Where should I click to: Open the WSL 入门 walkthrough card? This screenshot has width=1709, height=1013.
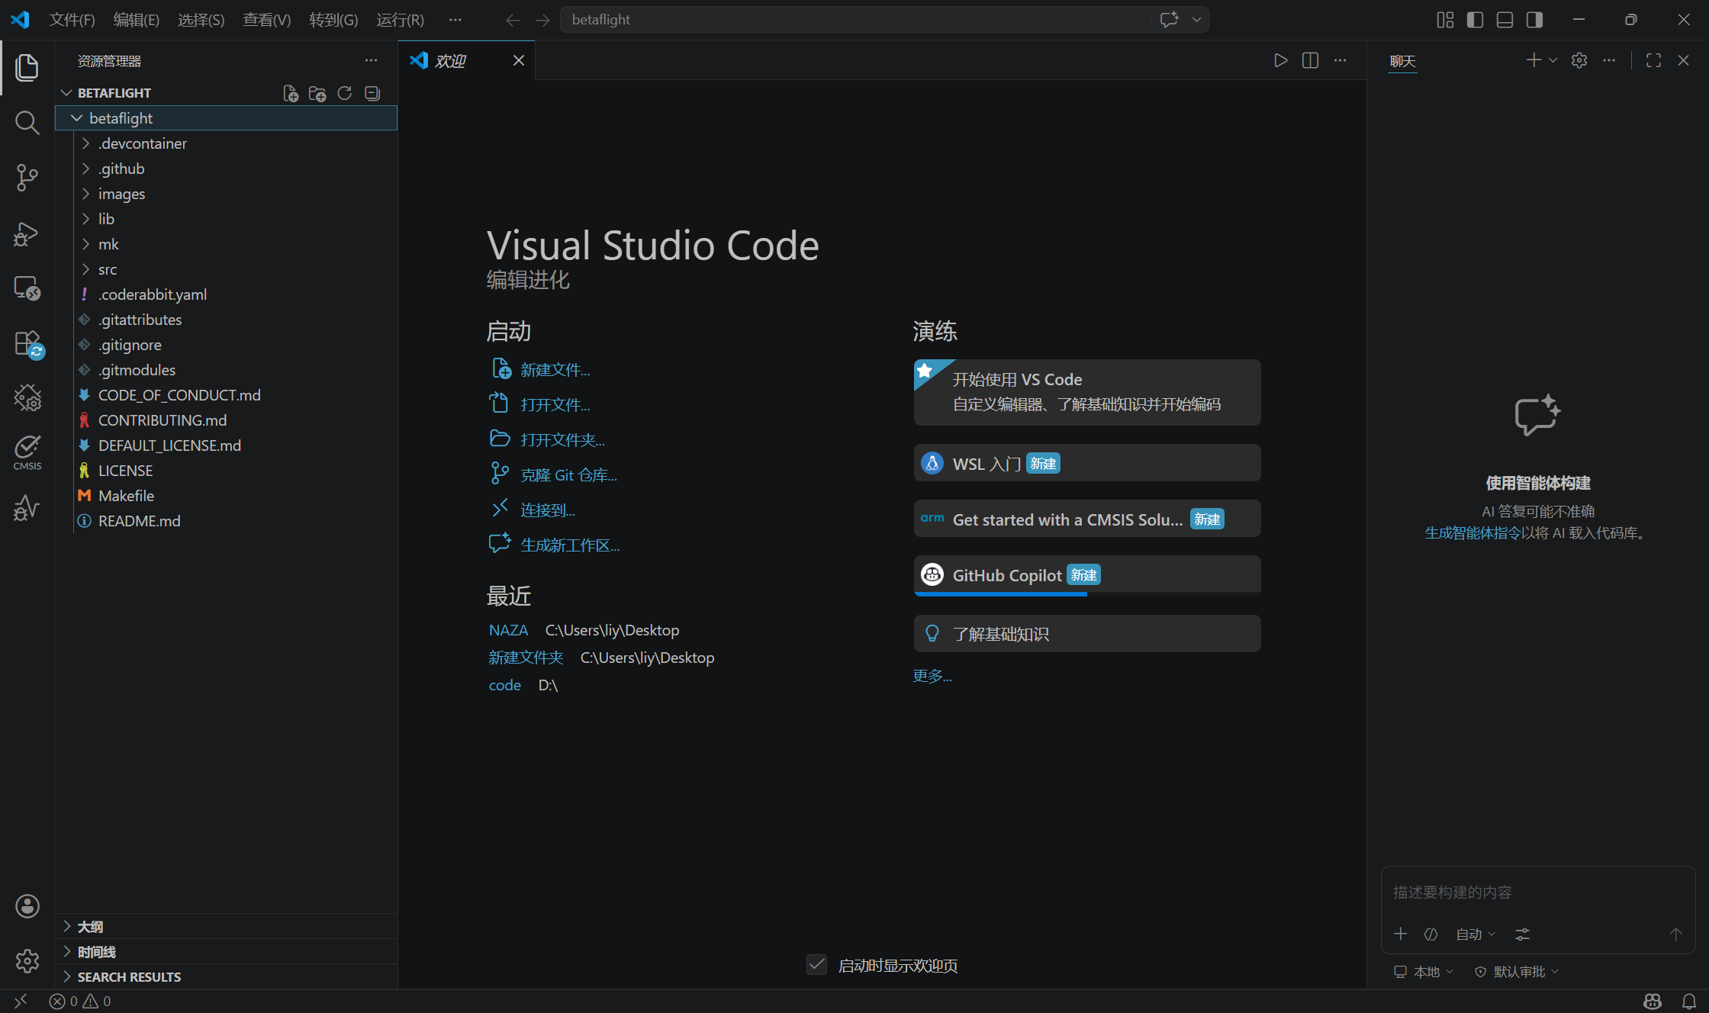click(x=1087, y=463)
